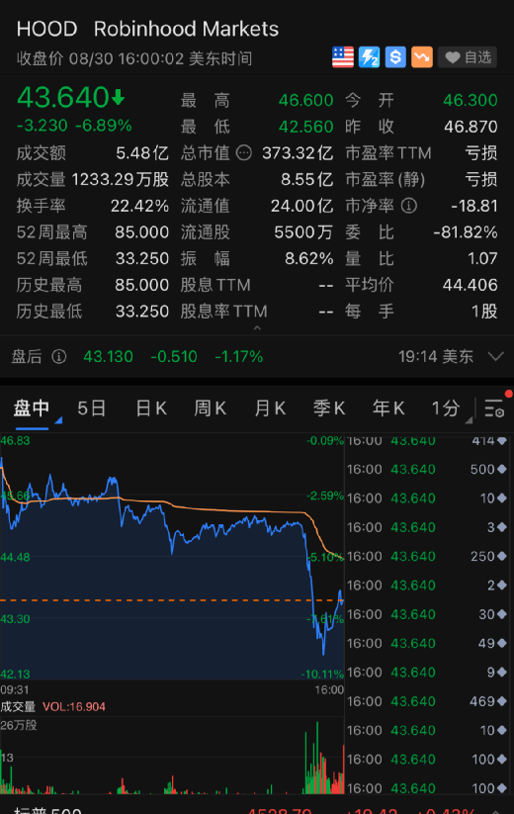Expand after-hours row chevron at 19:14 美东
Viewport: 514px width, 814px height.
click(496, 356)
